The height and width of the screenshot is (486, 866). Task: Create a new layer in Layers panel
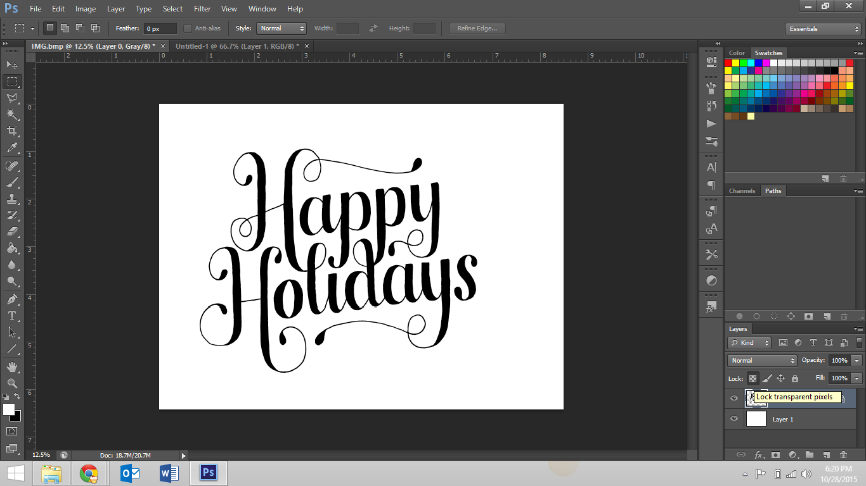click(827, 455)
